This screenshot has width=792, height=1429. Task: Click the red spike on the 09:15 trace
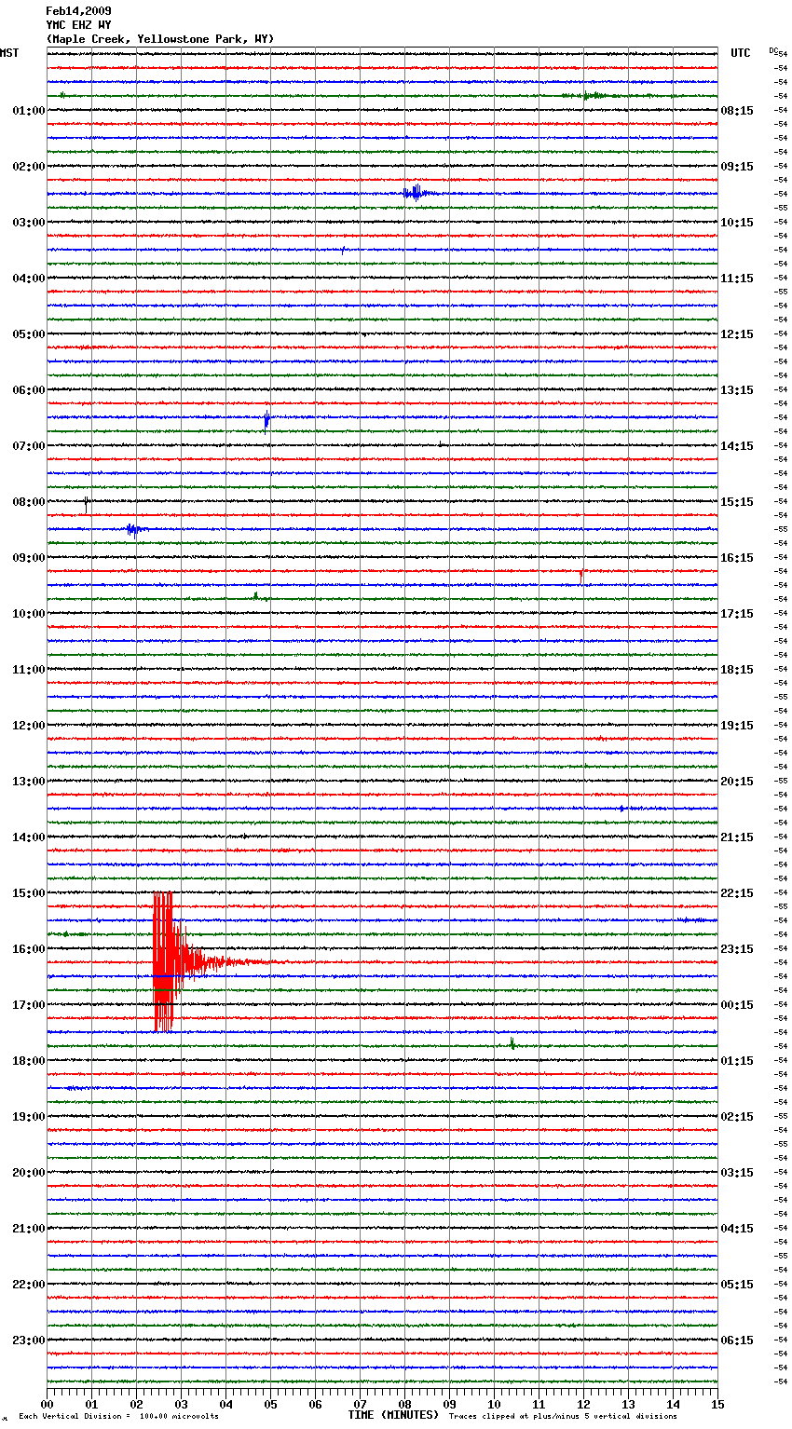(581, 576)
